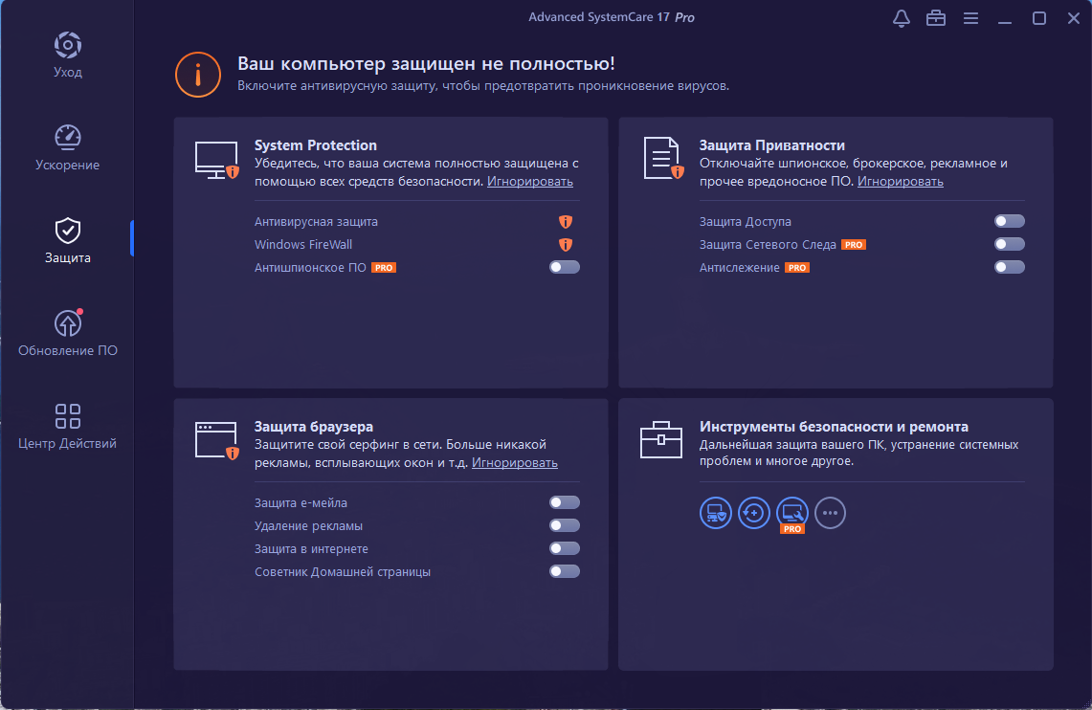Click Антишпионское ПО label
Image resolution: width=1092 pixels, height=710 pixels.
pos(310,267)
